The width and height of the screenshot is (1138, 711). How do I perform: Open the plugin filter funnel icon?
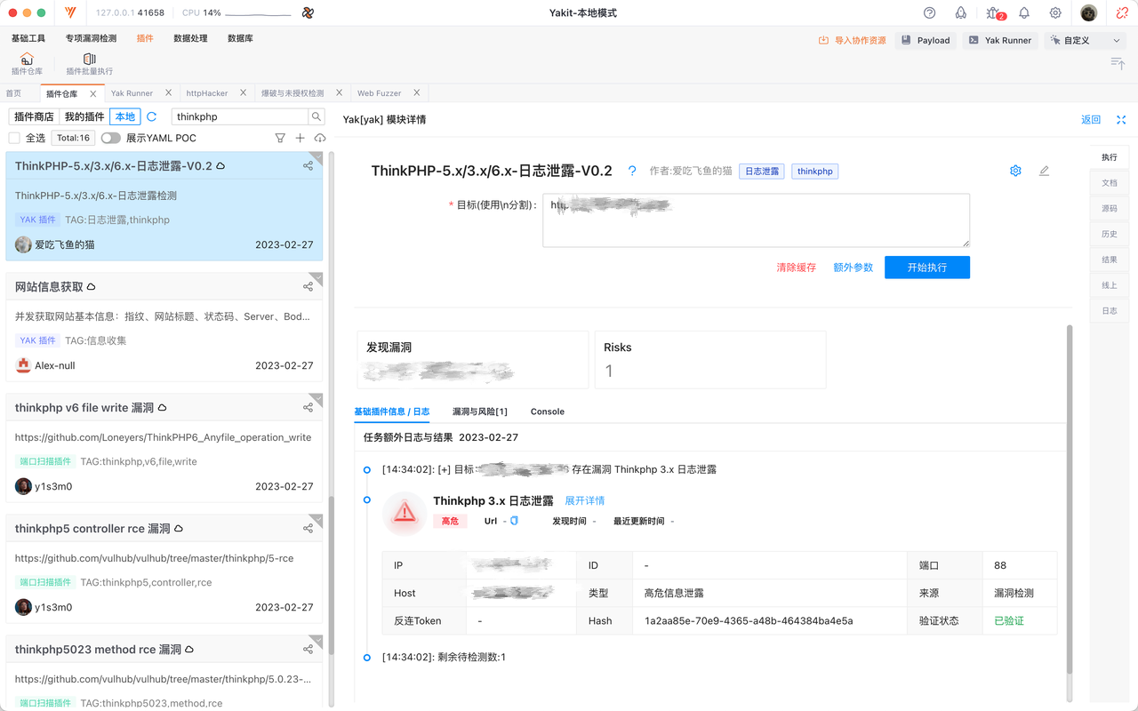[x=280, y=138]
